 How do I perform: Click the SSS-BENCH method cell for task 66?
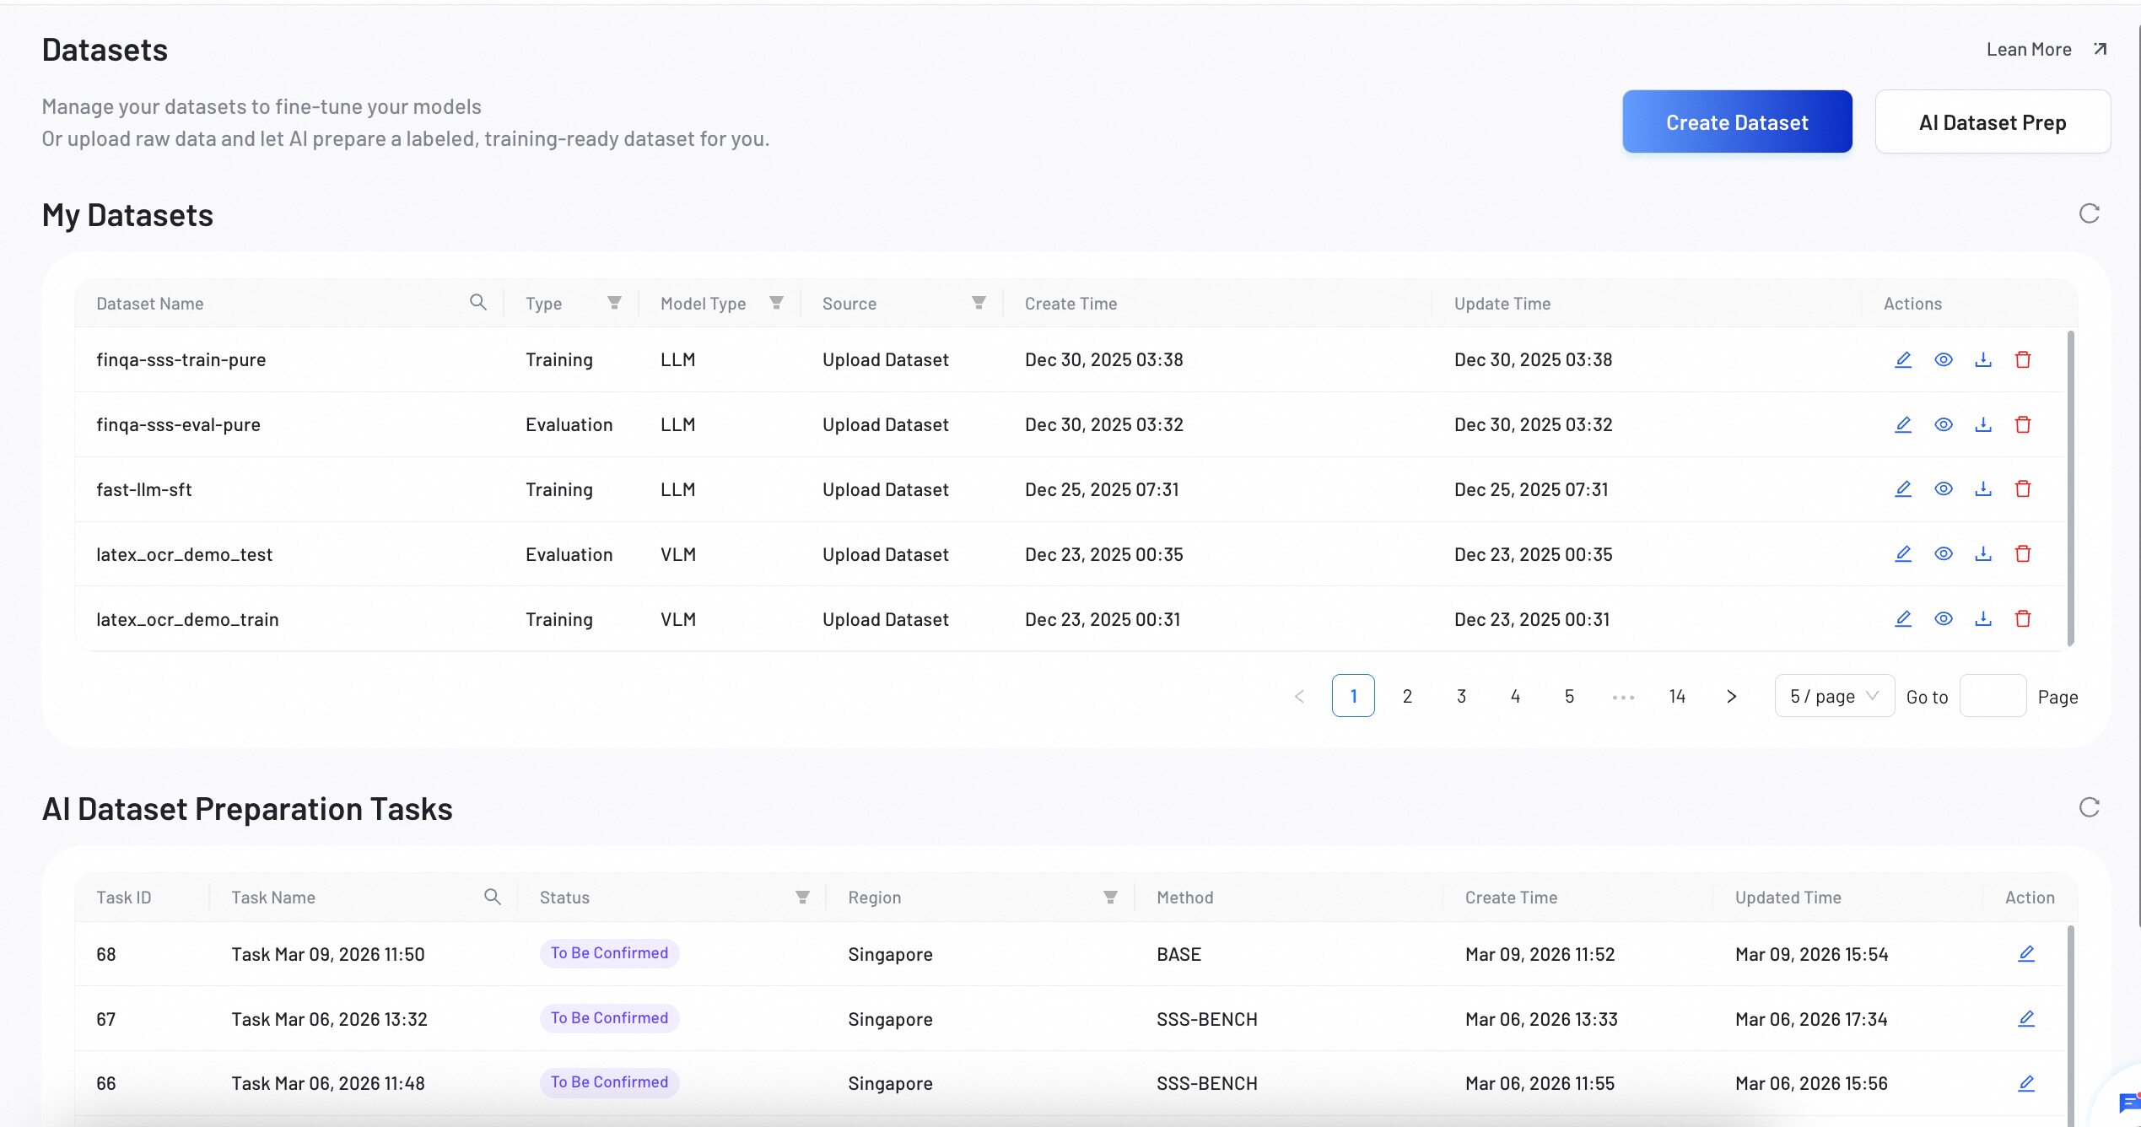click(1207, 1083)
